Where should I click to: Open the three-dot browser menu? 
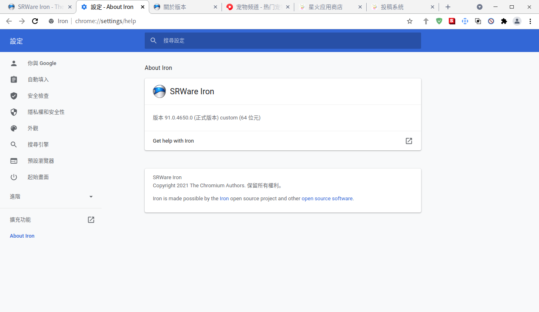[x=530, y=21]
